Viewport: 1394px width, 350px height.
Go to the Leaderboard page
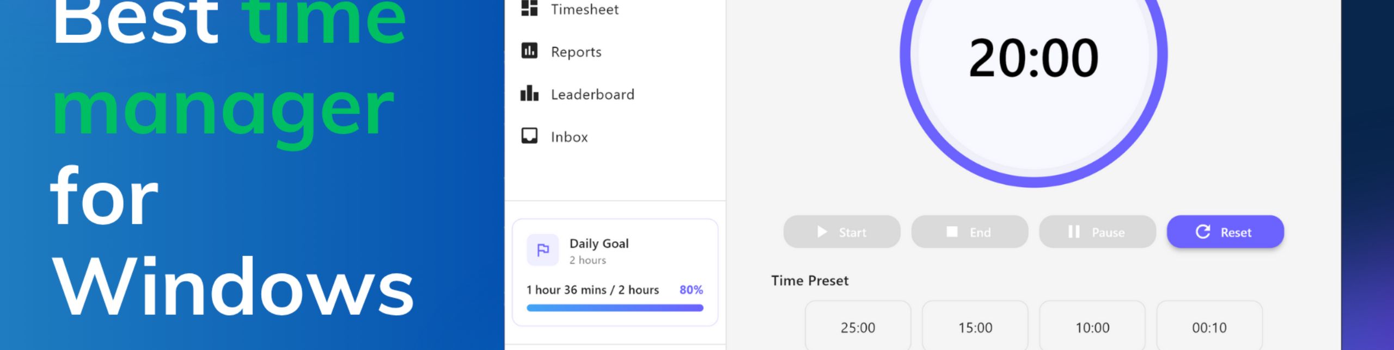point(592,95)
